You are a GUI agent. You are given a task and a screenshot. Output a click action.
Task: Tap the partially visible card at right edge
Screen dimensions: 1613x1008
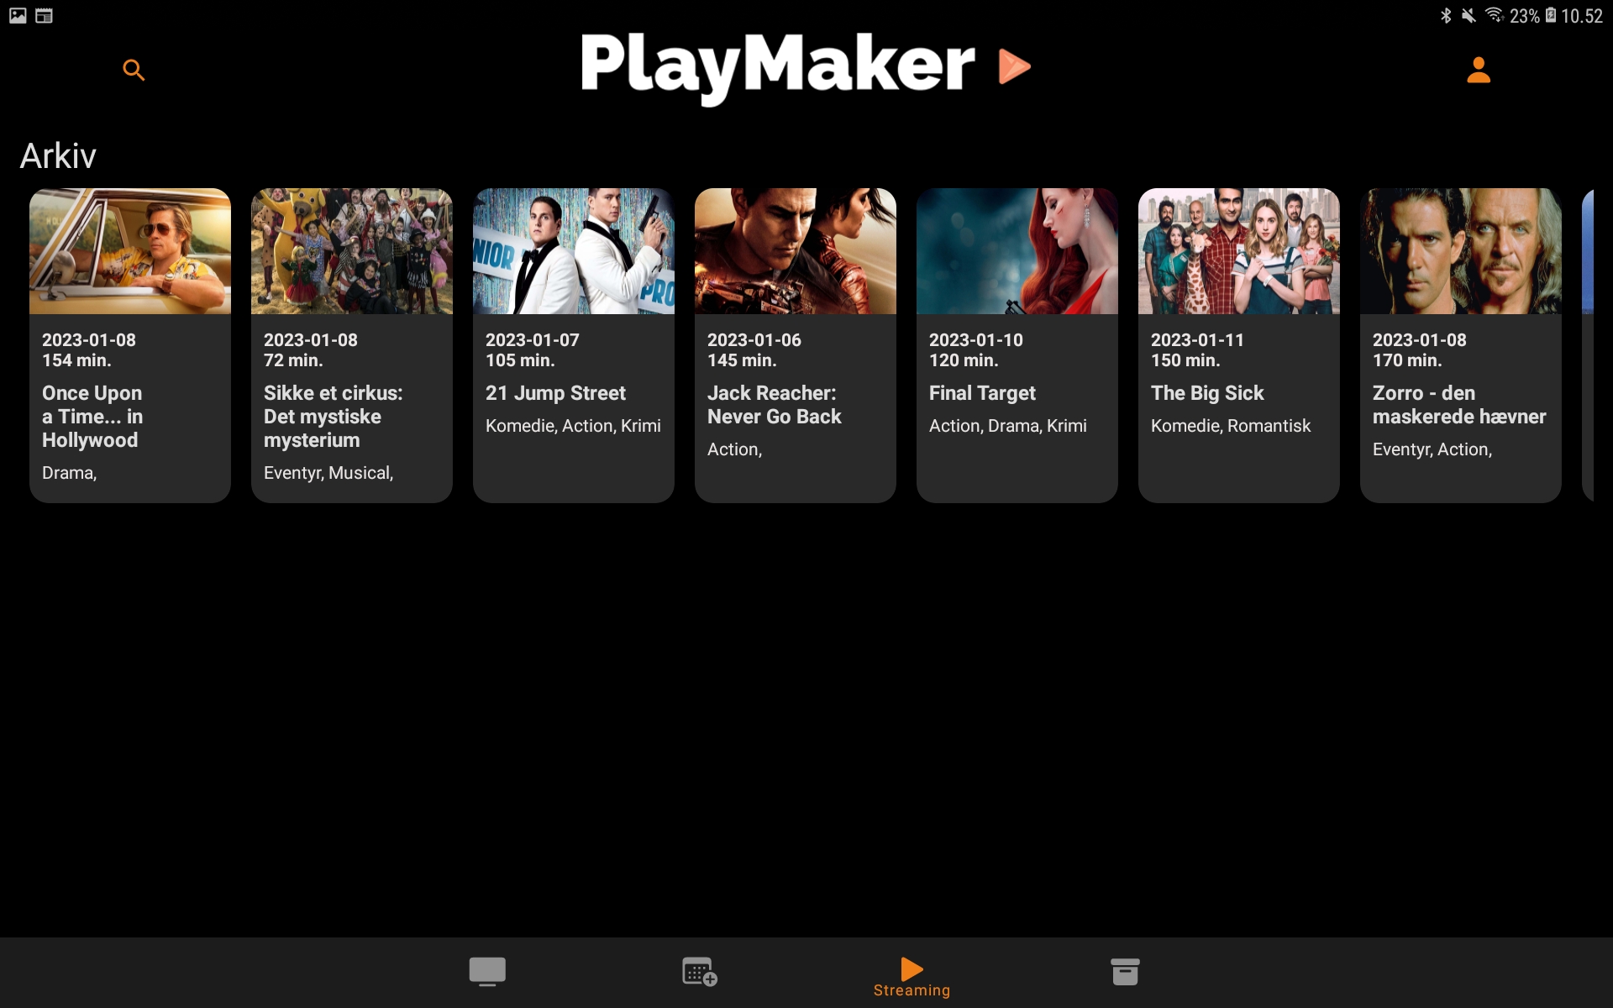pos(1587,344)
